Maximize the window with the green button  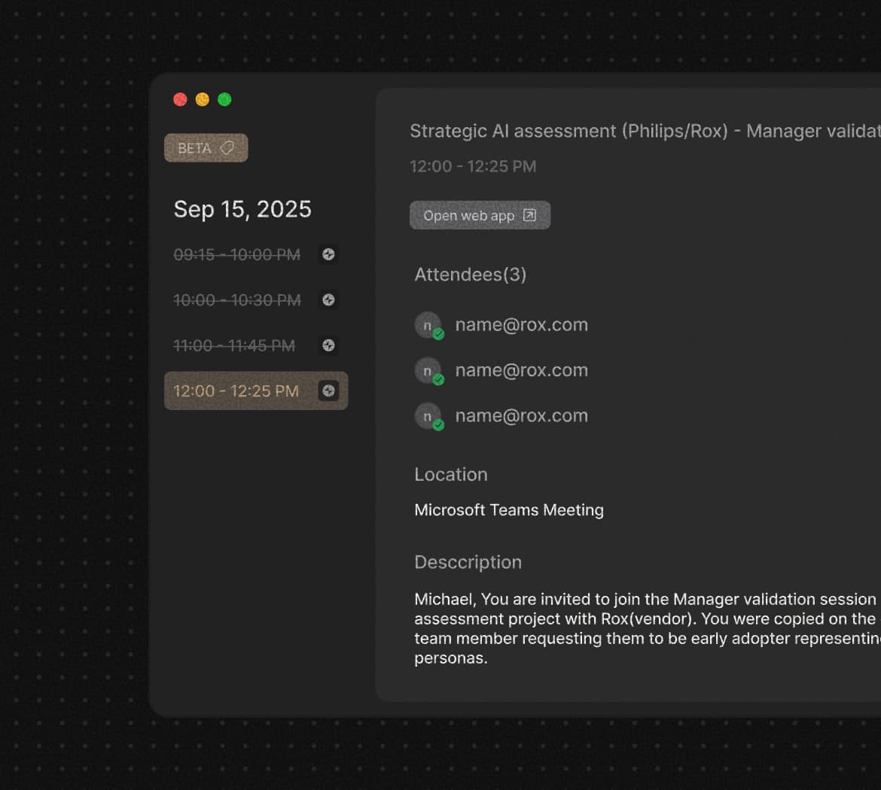pos(224,99)
